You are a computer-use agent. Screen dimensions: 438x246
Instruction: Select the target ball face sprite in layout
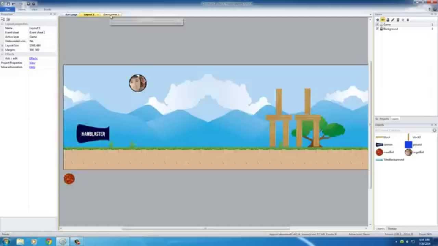tap(138, 83)
